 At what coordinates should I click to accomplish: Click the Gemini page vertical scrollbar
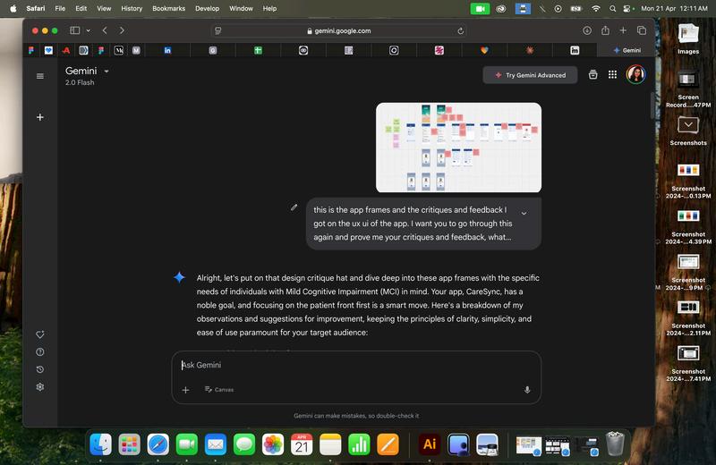[x=652, y=106]
